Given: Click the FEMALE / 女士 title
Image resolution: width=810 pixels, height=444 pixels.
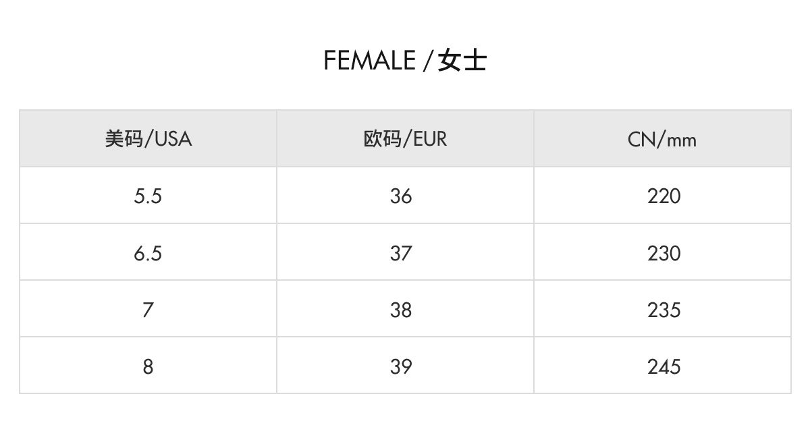Looking at the screenshot, I should pyautogui.click(x=405, y=61).
